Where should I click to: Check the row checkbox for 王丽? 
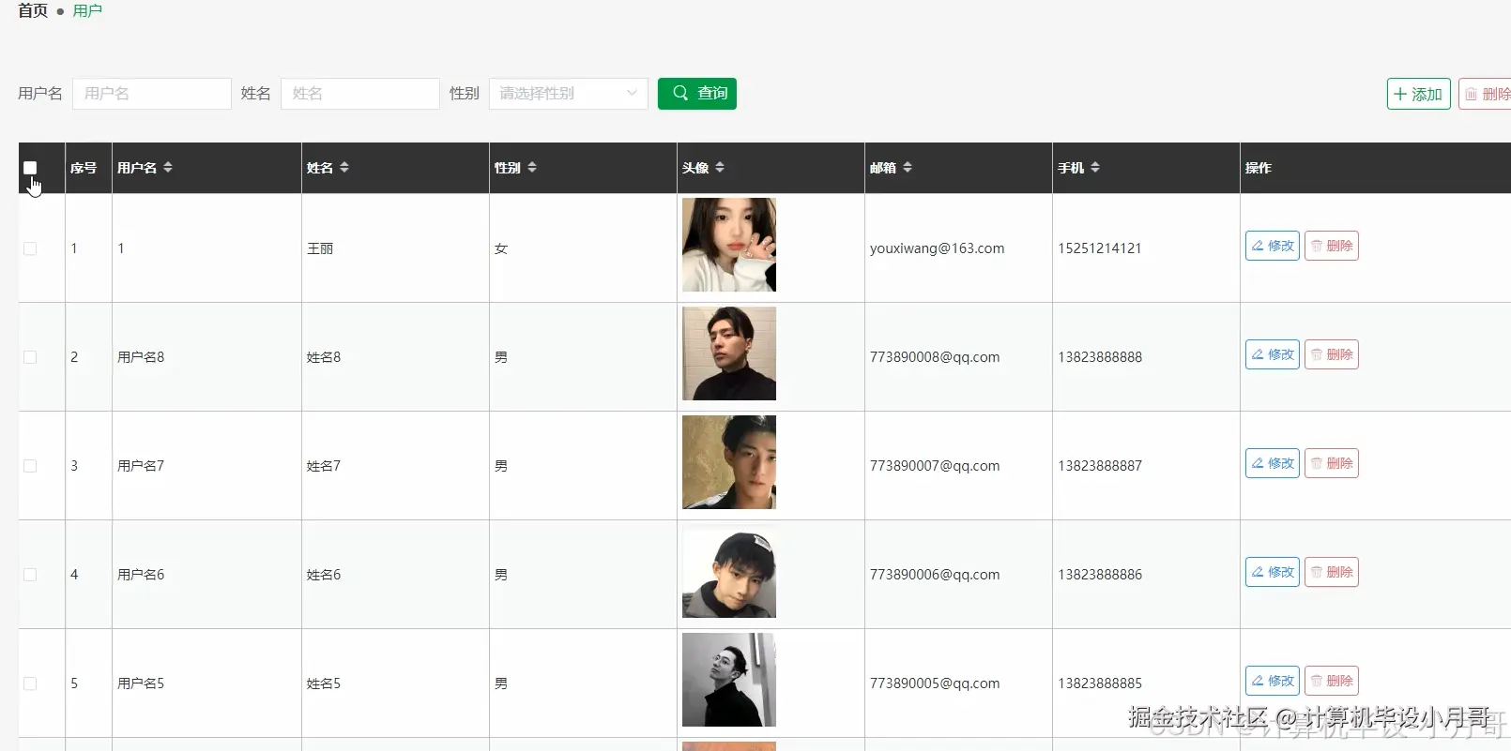(x=30, y=248)
